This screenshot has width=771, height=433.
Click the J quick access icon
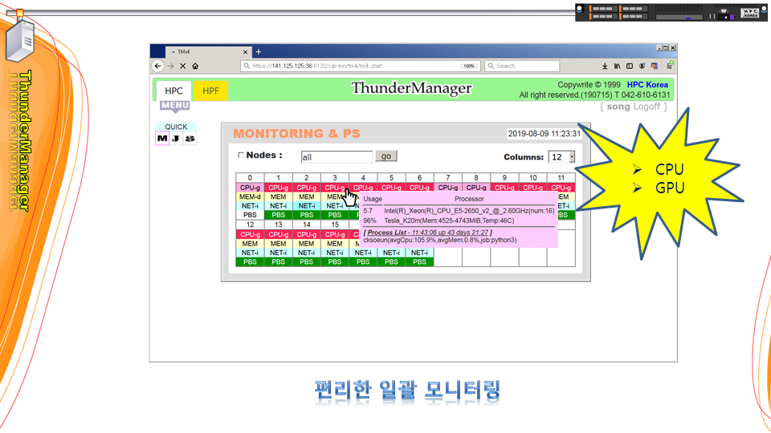tap(176, 138)
